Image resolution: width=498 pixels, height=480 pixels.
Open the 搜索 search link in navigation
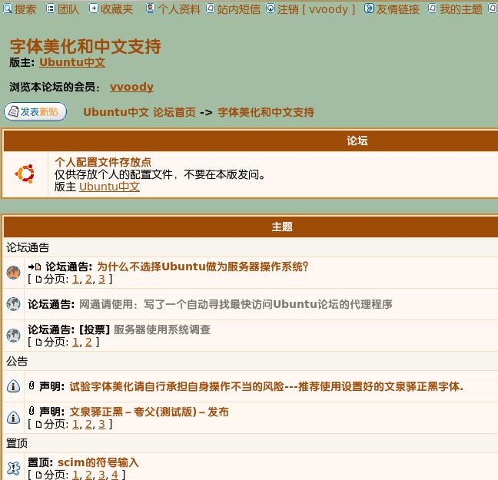tap(25, 9)
